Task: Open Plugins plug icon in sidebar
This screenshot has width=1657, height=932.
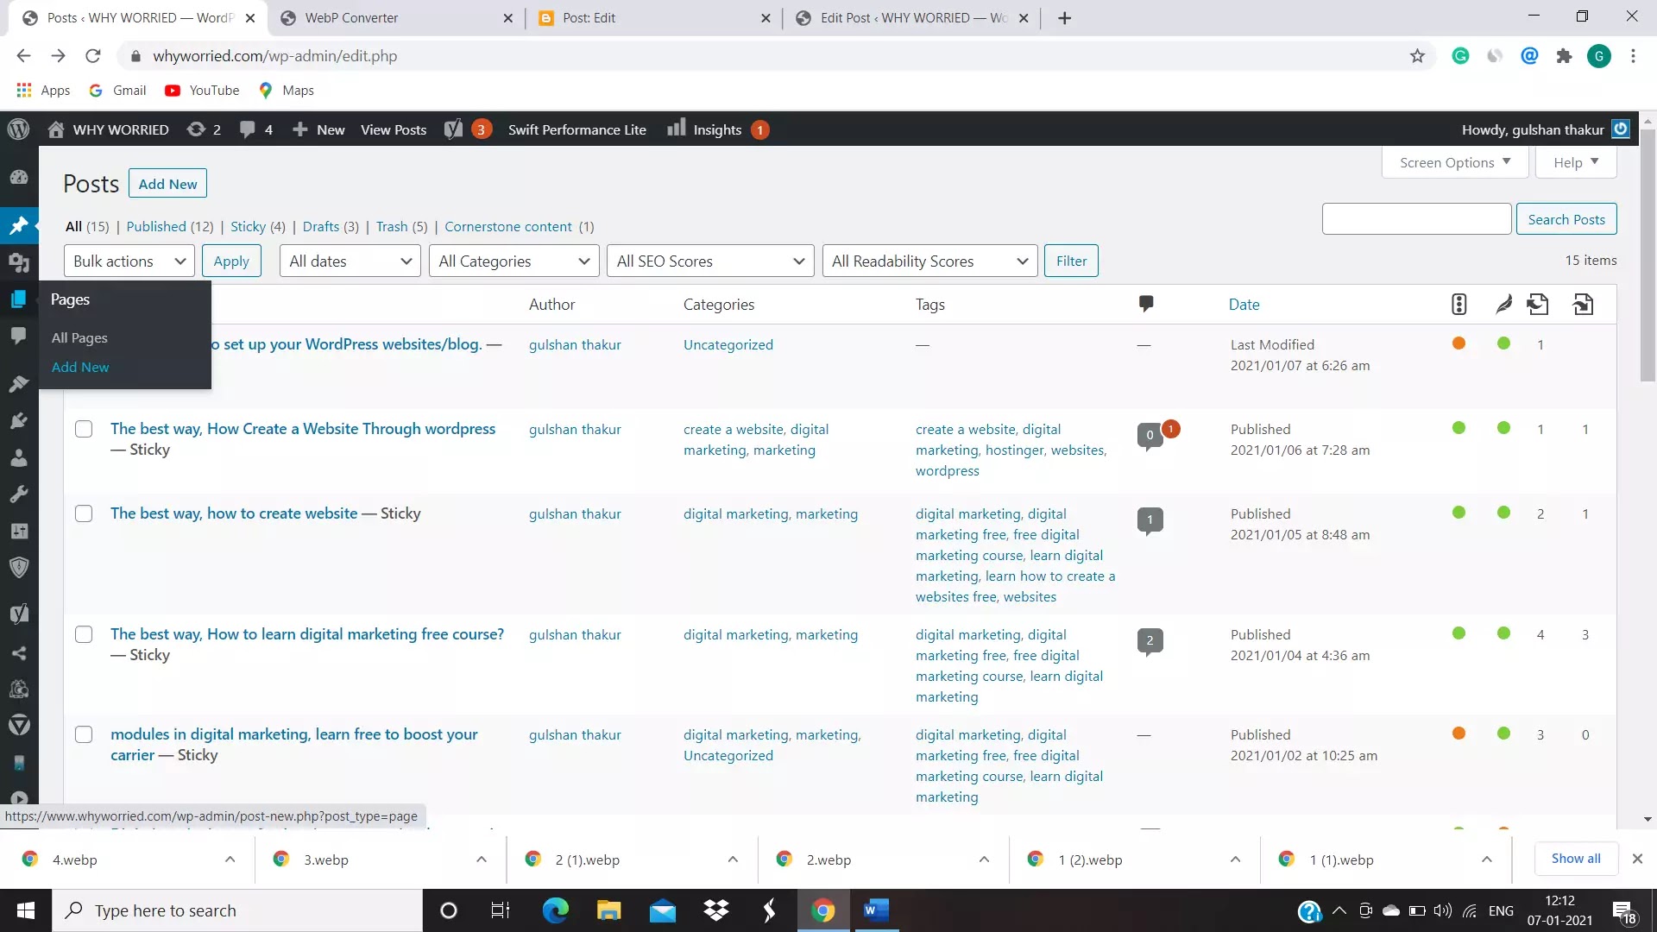Action: click(x=19, y=421)
